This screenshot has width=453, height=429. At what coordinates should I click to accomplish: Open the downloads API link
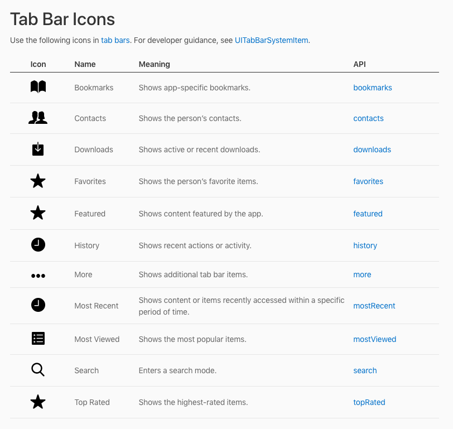(x=372, y=150)
